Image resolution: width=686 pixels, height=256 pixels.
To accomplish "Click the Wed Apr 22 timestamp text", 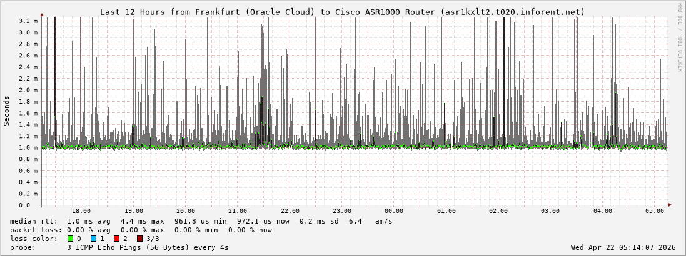I will pos(623,247).
